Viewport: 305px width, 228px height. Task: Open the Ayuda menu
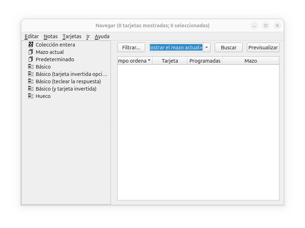pyautogui.click(x=102, y=36)
